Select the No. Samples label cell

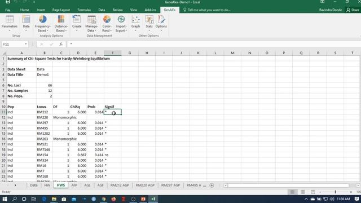pyautogui.click(x=21, y=91)
